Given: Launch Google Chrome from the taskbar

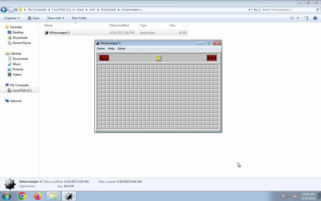Looking at the screenshot, I should click(22, 196).
